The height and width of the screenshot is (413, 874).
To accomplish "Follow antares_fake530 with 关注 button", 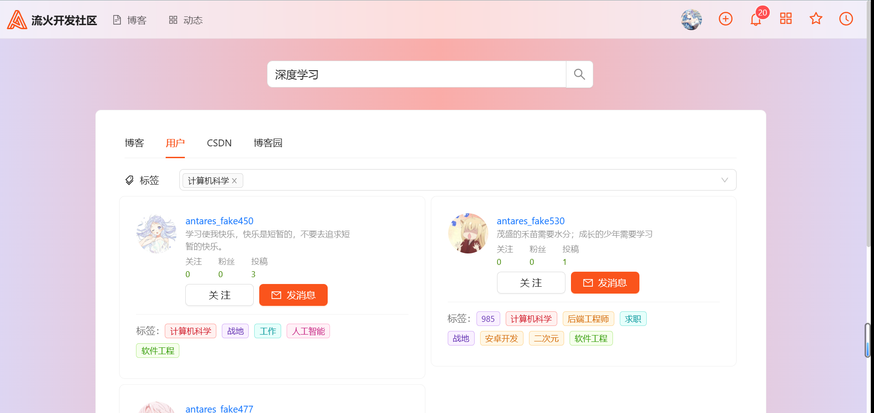I will coord(531,283).
